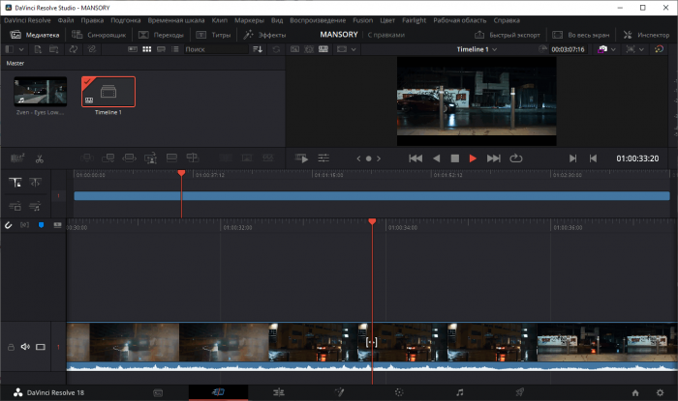Click the Source Overwrite icon
Screen dimensions: 678x401
(x=192, y=158)
